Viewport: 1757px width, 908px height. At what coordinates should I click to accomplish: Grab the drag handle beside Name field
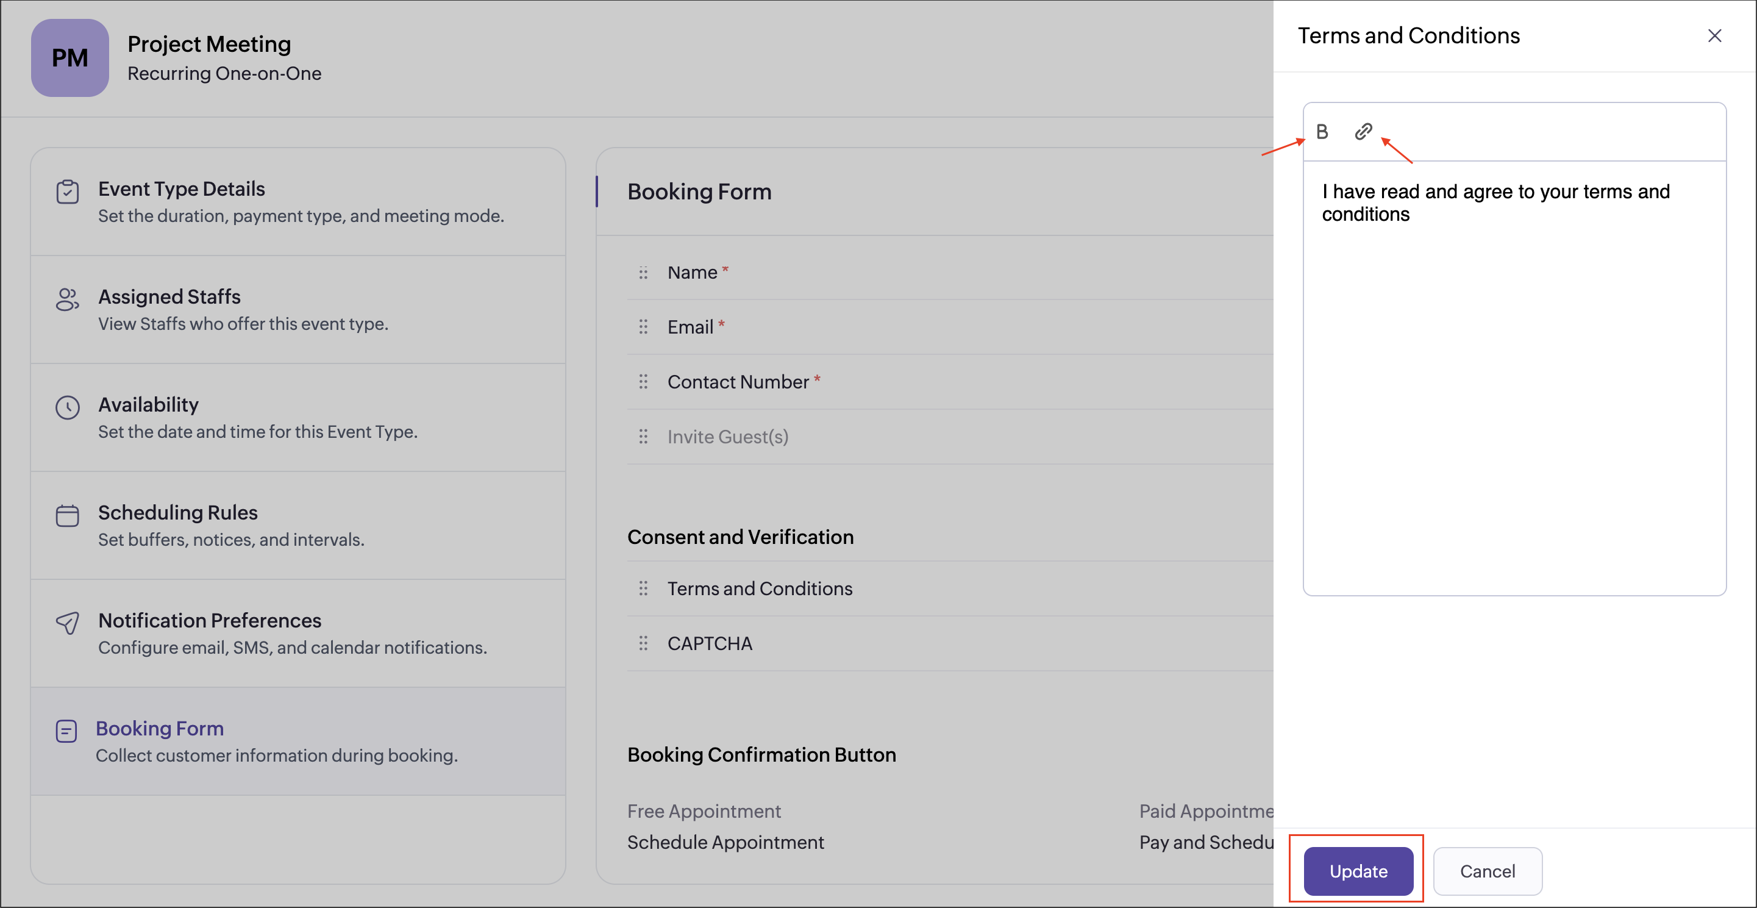[x=643, y=273]
